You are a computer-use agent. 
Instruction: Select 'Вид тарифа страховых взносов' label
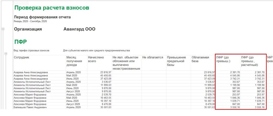[31, 50]
